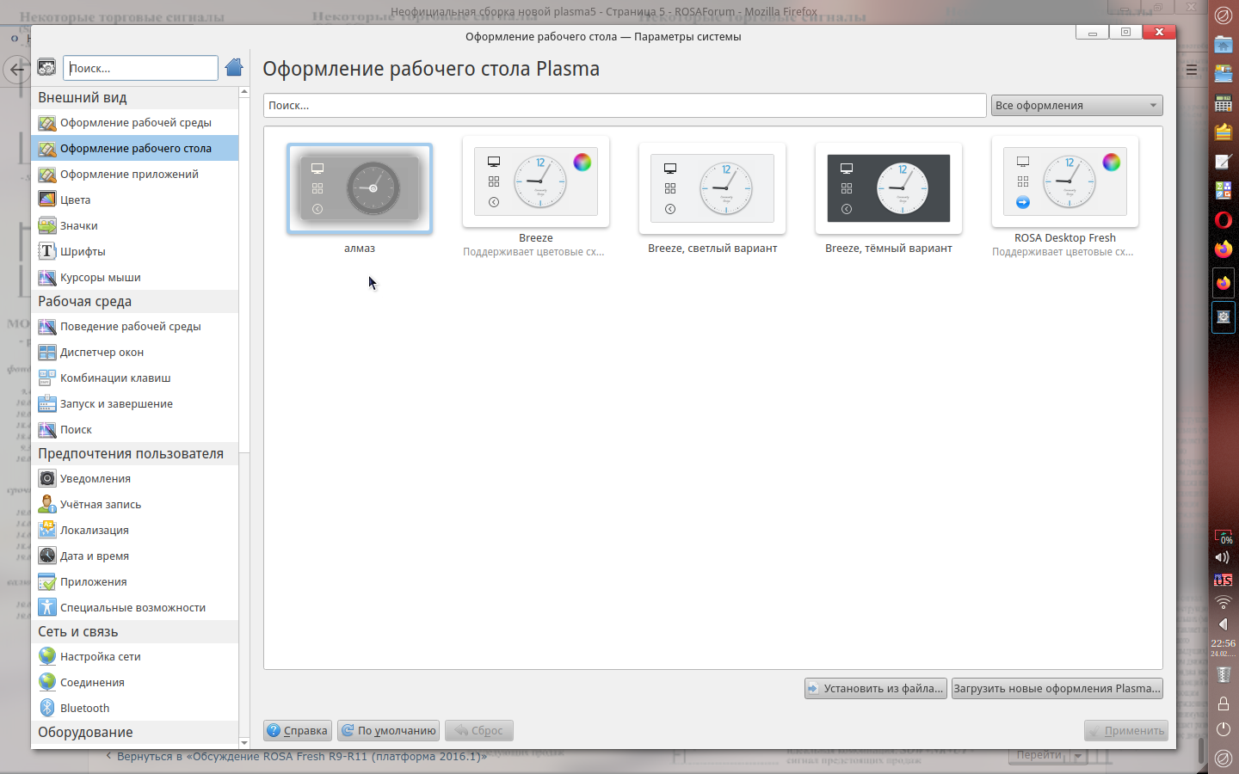Click the sidebar scrollbar up arrow
Viewport: 1239px width, 774px height.
(x=244, y=91)
